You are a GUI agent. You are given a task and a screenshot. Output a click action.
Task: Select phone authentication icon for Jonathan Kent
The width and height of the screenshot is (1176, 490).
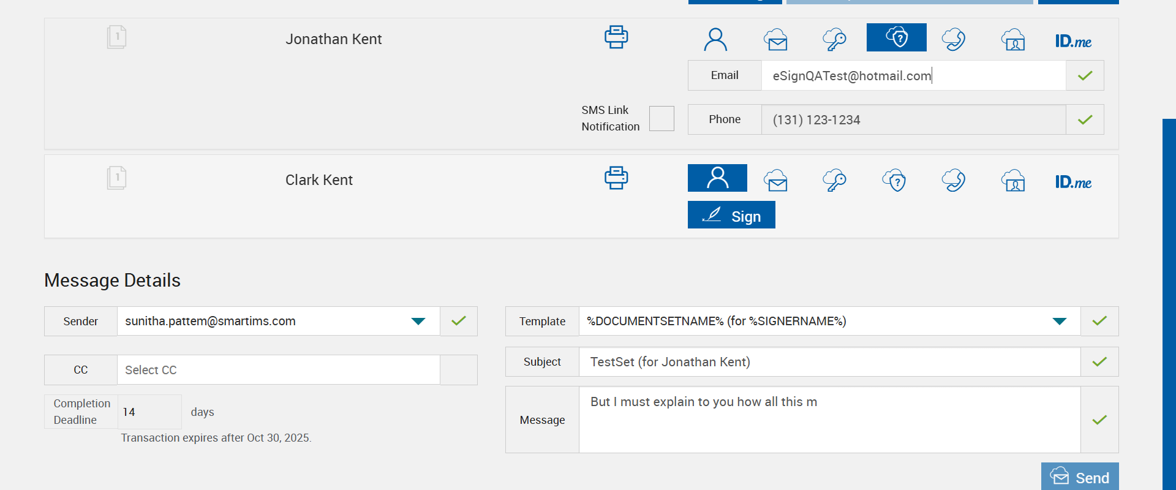[x=954, y=40]
